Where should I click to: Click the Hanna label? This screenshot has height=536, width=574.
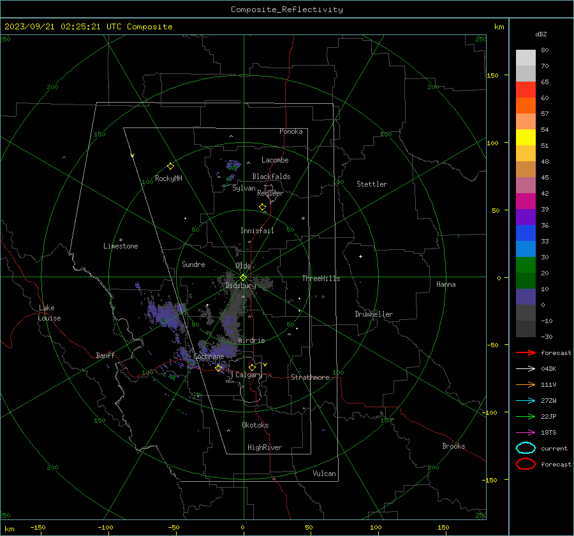tap(446, 284)
